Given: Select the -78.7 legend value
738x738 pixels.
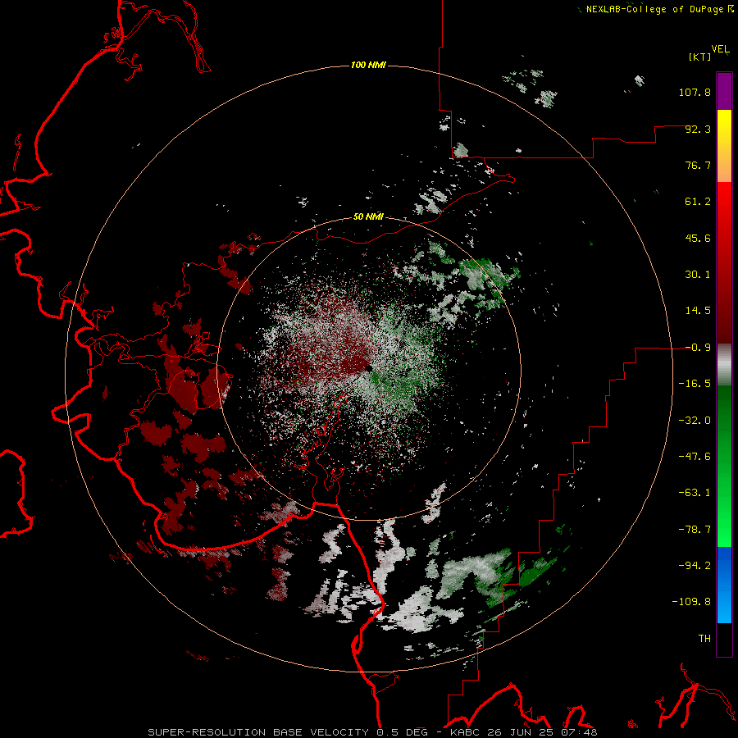Looking at the screenshot, I should 695,530.
